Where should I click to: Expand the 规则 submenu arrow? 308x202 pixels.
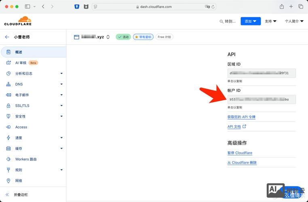(x=61, y=170)
